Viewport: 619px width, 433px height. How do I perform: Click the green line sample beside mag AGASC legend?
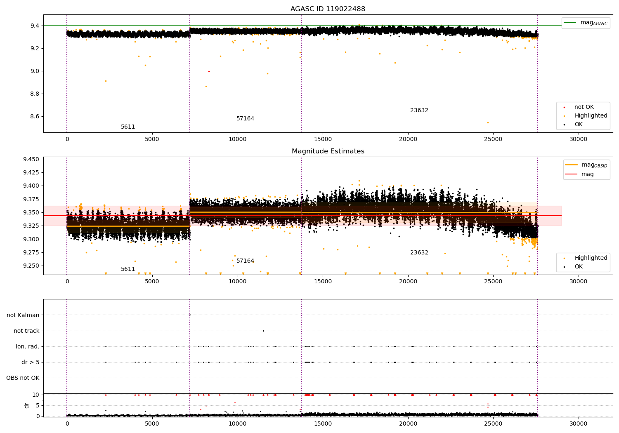click(570, 22)
